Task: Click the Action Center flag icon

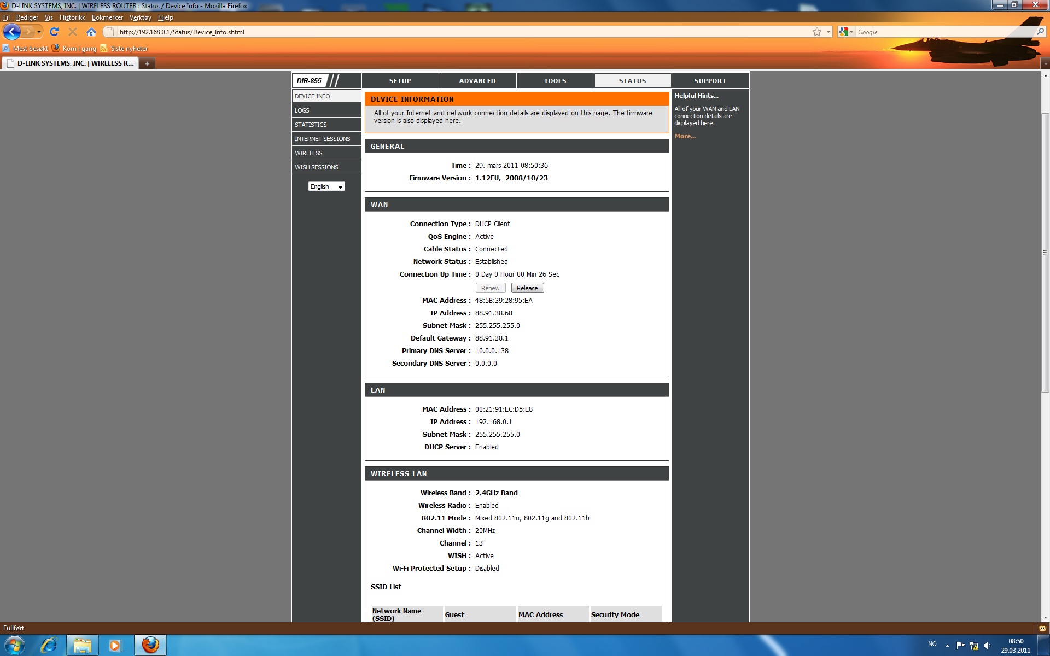Action: pyautogui.click(x=960, y=646)
